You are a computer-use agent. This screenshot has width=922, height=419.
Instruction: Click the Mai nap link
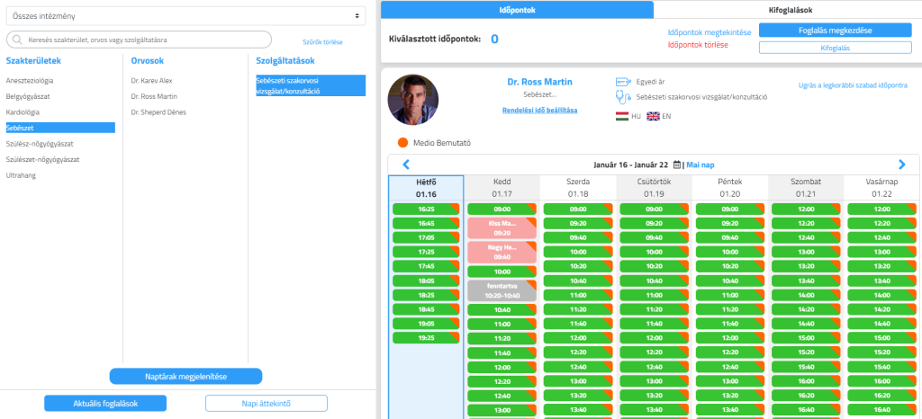[x=701, y=165]
